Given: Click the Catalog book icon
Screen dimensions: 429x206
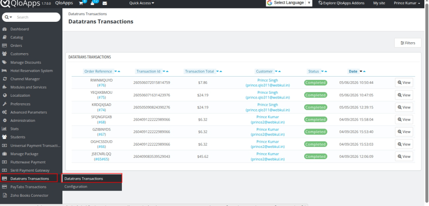Looking at the screenshot, I should click(4, 37).
